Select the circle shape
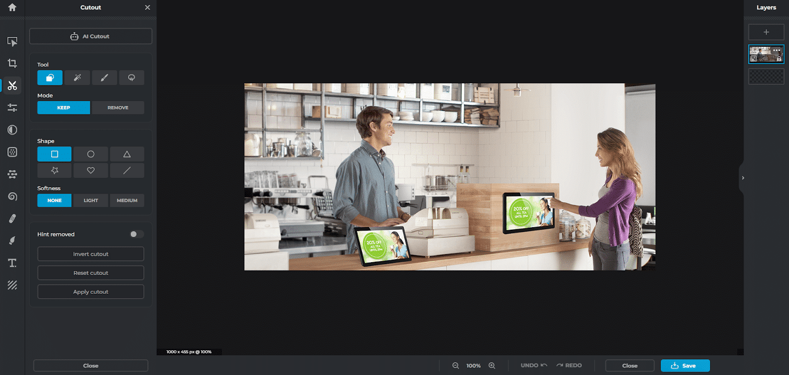Viewport: 789px width, 375px height. point(91,154)
